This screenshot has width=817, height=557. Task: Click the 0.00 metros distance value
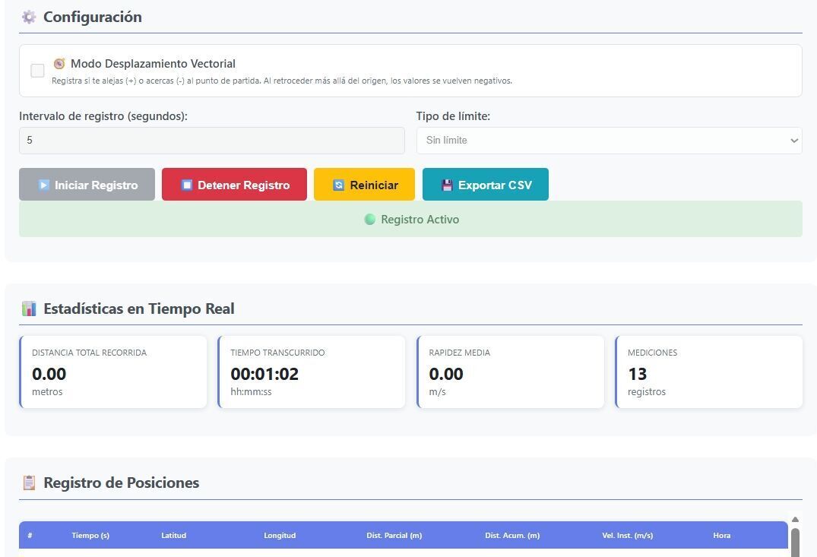tap(49, 374)
